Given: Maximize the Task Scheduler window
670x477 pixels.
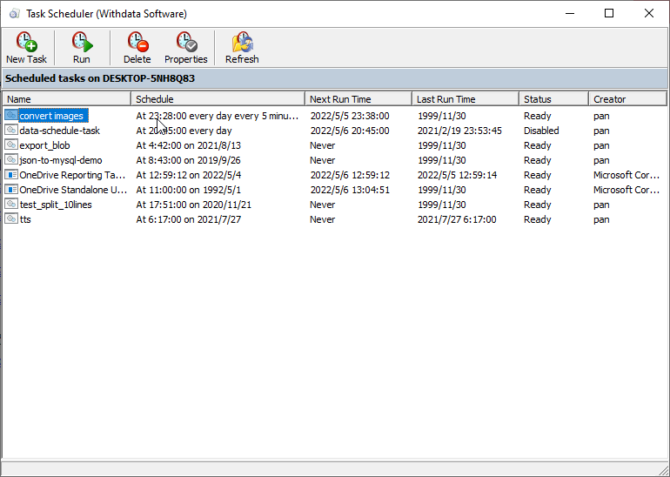Looking at the screenshot, I should pyautogui.click(x=609, y=14).
